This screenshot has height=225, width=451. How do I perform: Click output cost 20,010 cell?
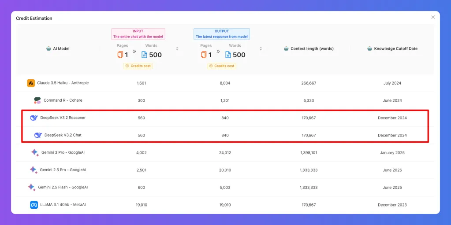pos(225,170)
